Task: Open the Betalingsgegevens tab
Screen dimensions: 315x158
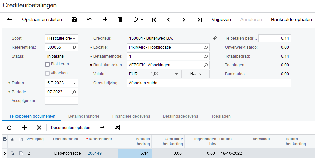Action: click(181, 116)
